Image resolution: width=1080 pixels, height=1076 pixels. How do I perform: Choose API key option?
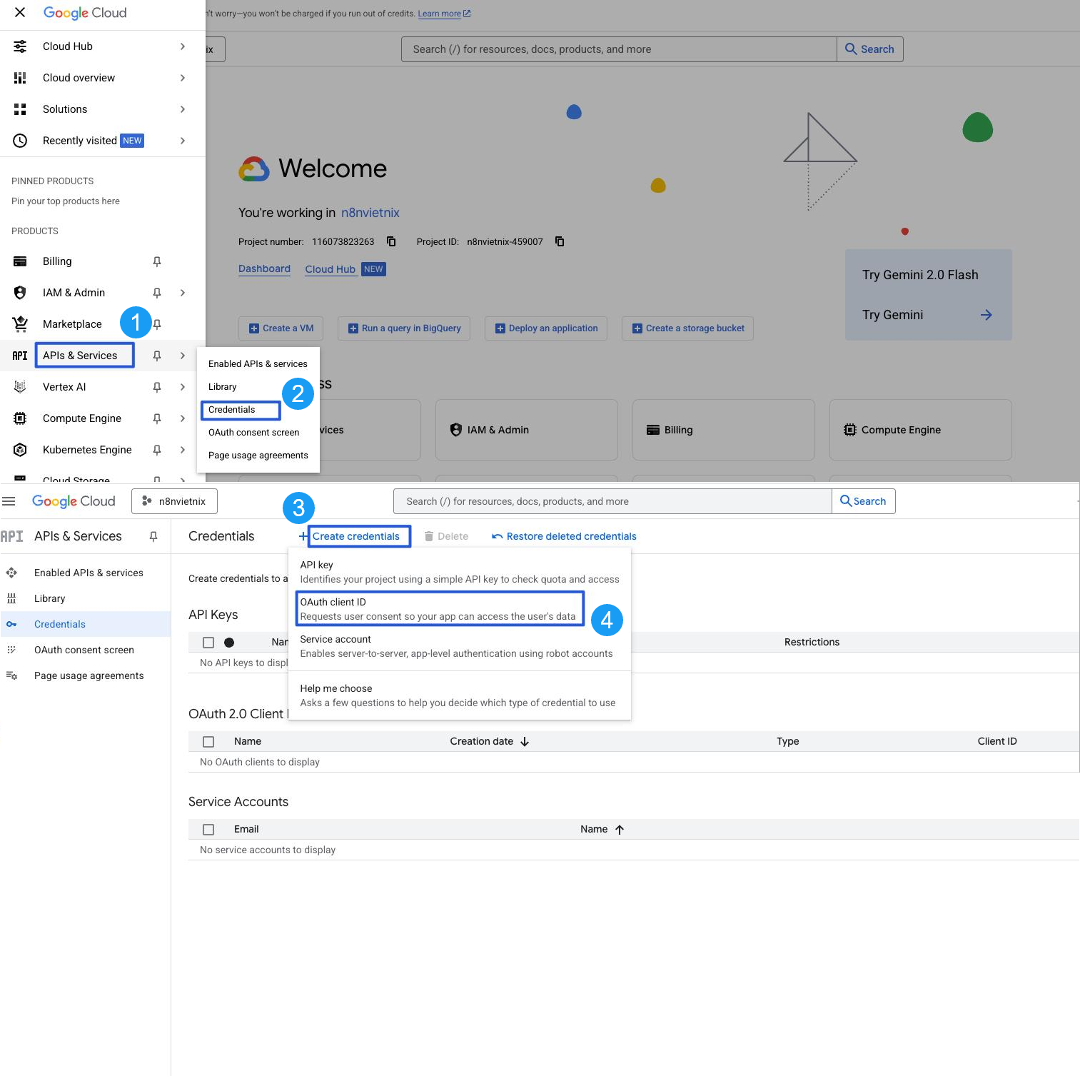pyautogui.click(x=460, y=572)
